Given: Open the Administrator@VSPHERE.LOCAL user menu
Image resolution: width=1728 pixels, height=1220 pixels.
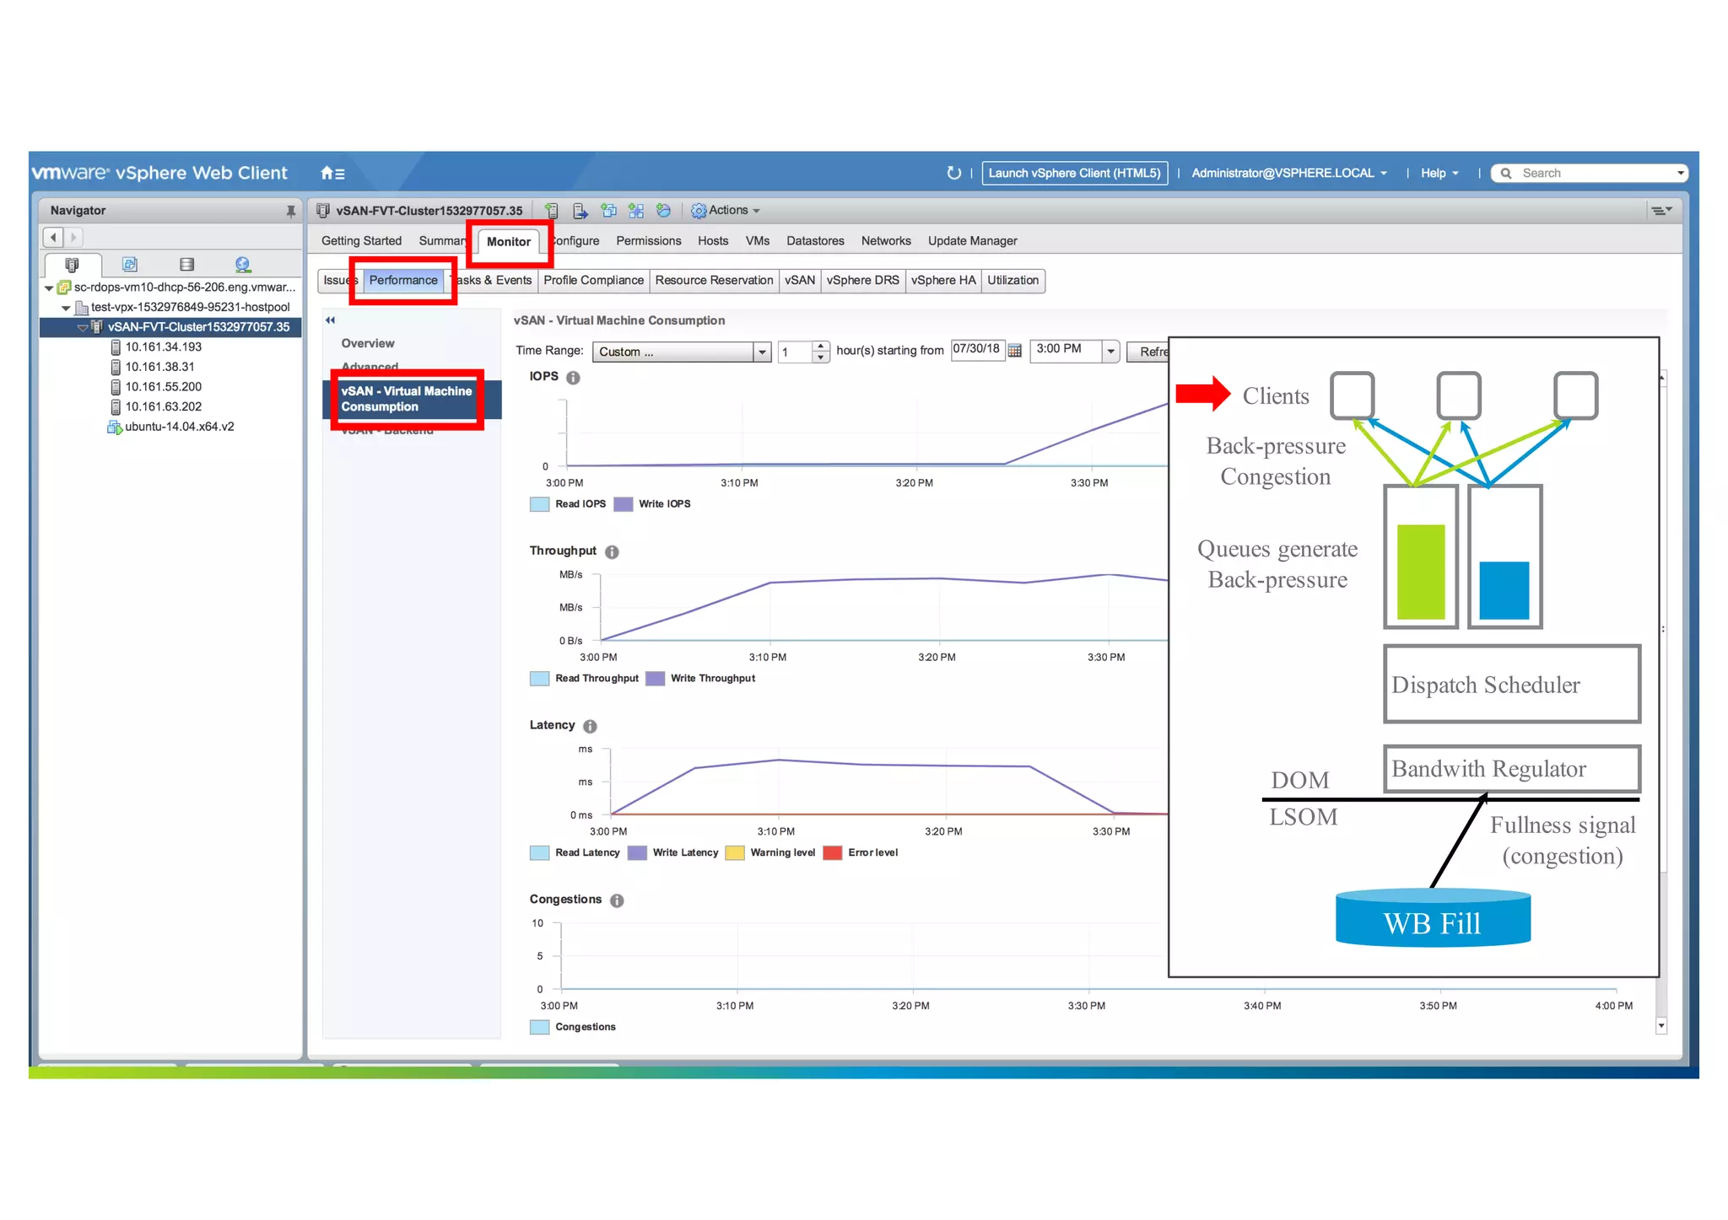Looking at the screenshot, I should coord(1288,174).
